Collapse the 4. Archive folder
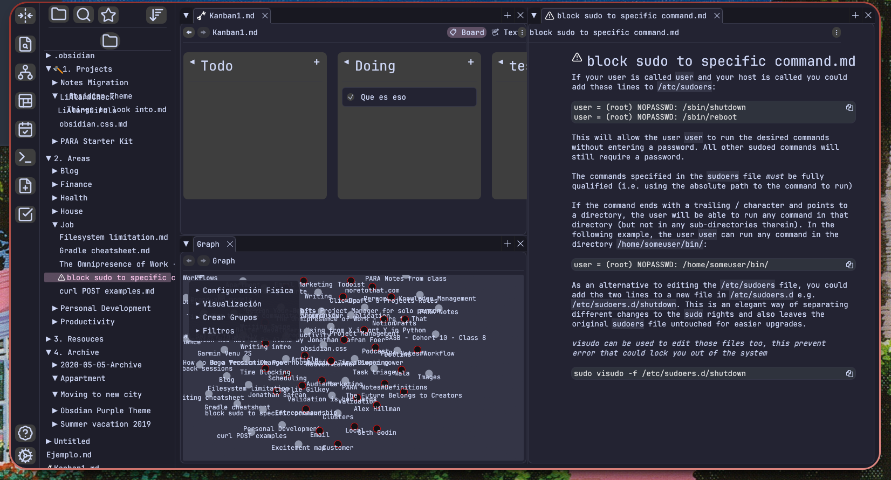The height and width of the screenshot is (480, 891). (49, 352)
